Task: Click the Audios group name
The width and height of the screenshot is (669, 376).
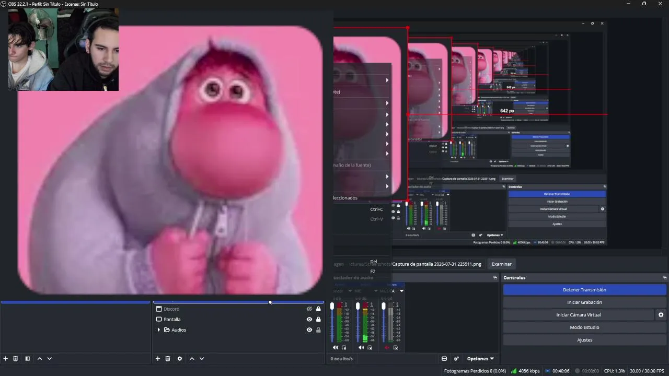Action: pyautogui.click(x=179, y=330)
